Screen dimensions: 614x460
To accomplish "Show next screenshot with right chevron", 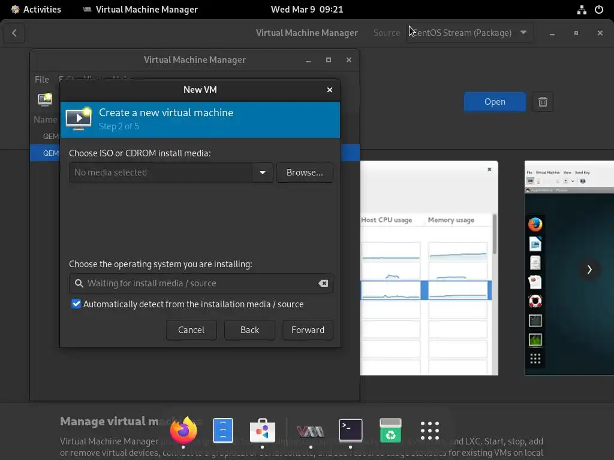I will pyautogui.click(x=589, y=269).
